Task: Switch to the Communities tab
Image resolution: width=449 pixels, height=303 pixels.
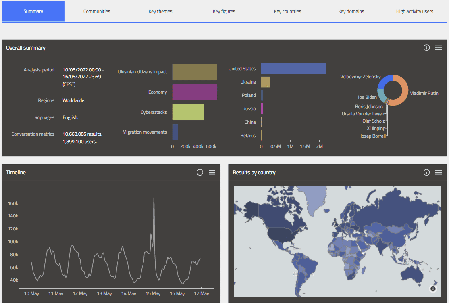Action: 97,11
